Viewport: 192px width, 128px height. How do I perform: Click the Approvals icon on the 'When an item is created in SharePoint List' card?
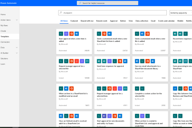(142, 116)
